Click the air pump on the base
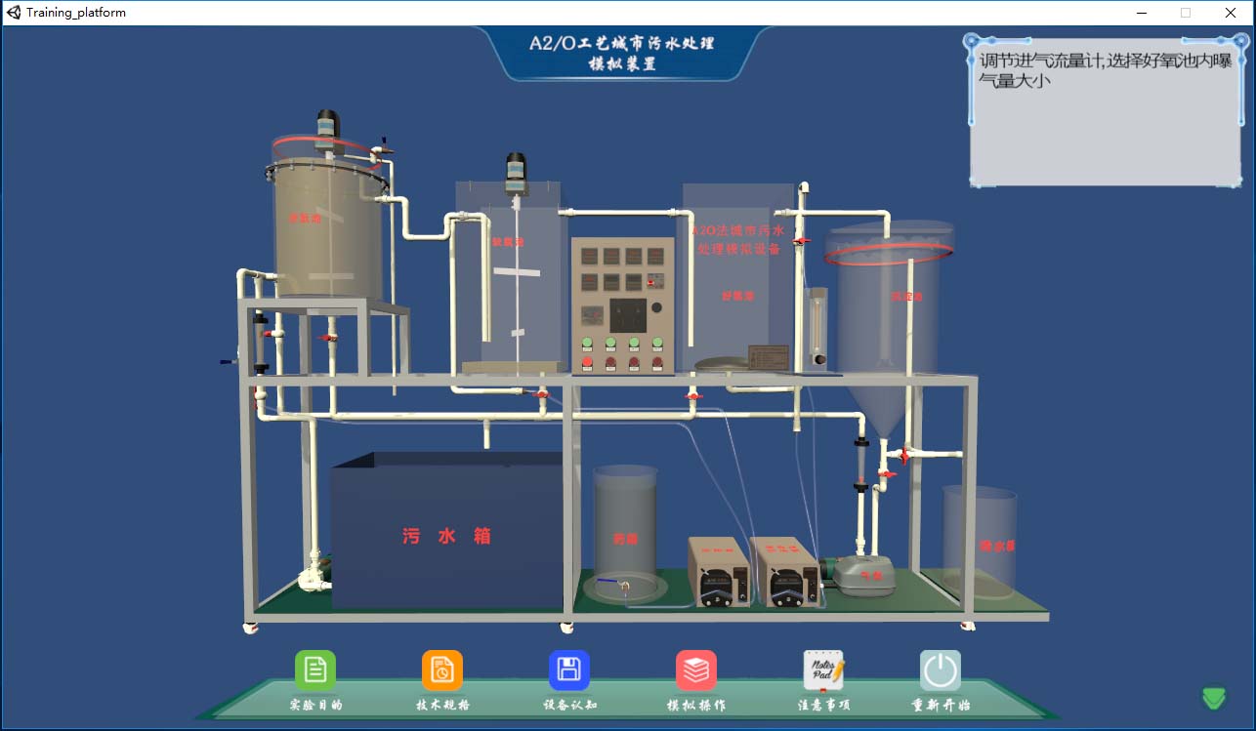The height and width of the screenshot is (731, 1256). click(x=862, y=572)
